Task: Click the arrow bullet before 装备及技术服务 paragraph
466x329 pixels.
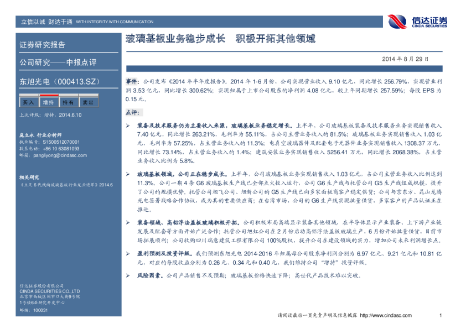Action: (x=128, y=126)
